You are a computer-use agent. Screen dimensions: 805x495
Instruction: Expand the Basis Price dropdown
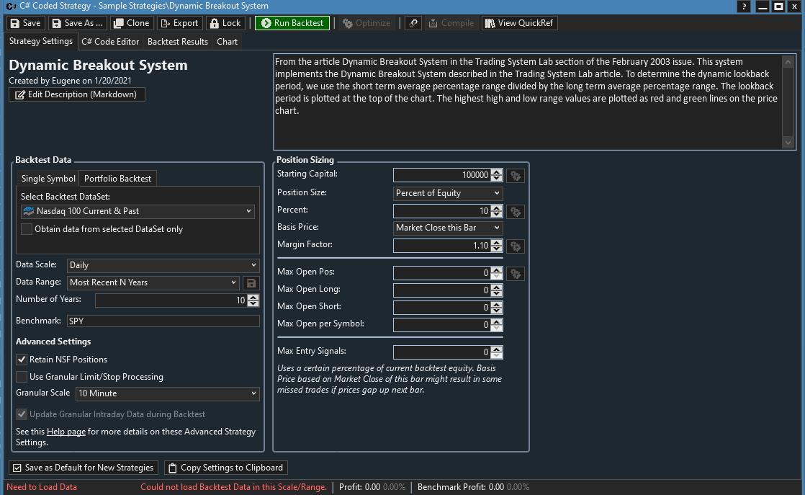pos(448,228)
